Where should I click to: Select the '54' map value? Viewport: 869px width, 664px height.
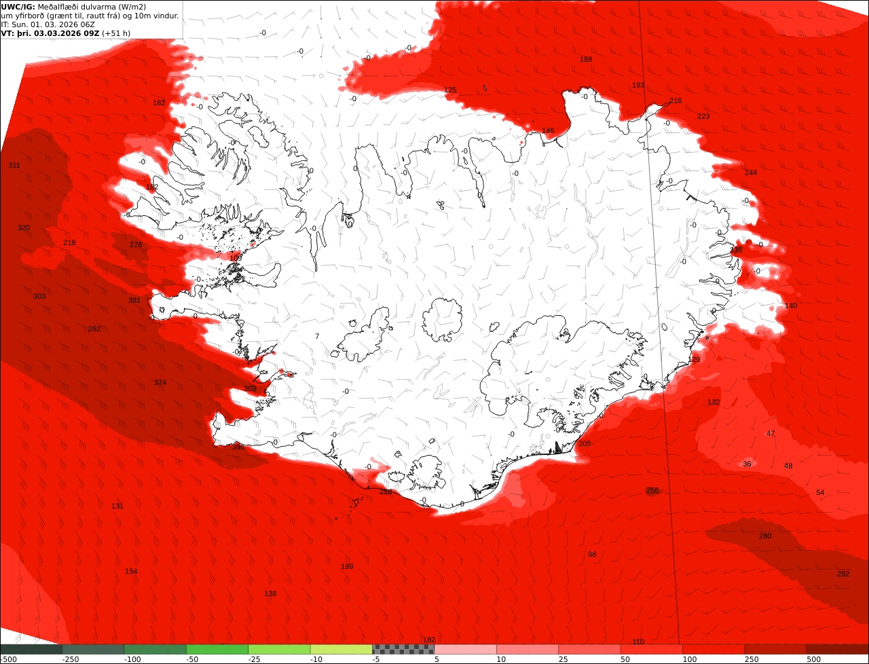click(x=820, y=493)
